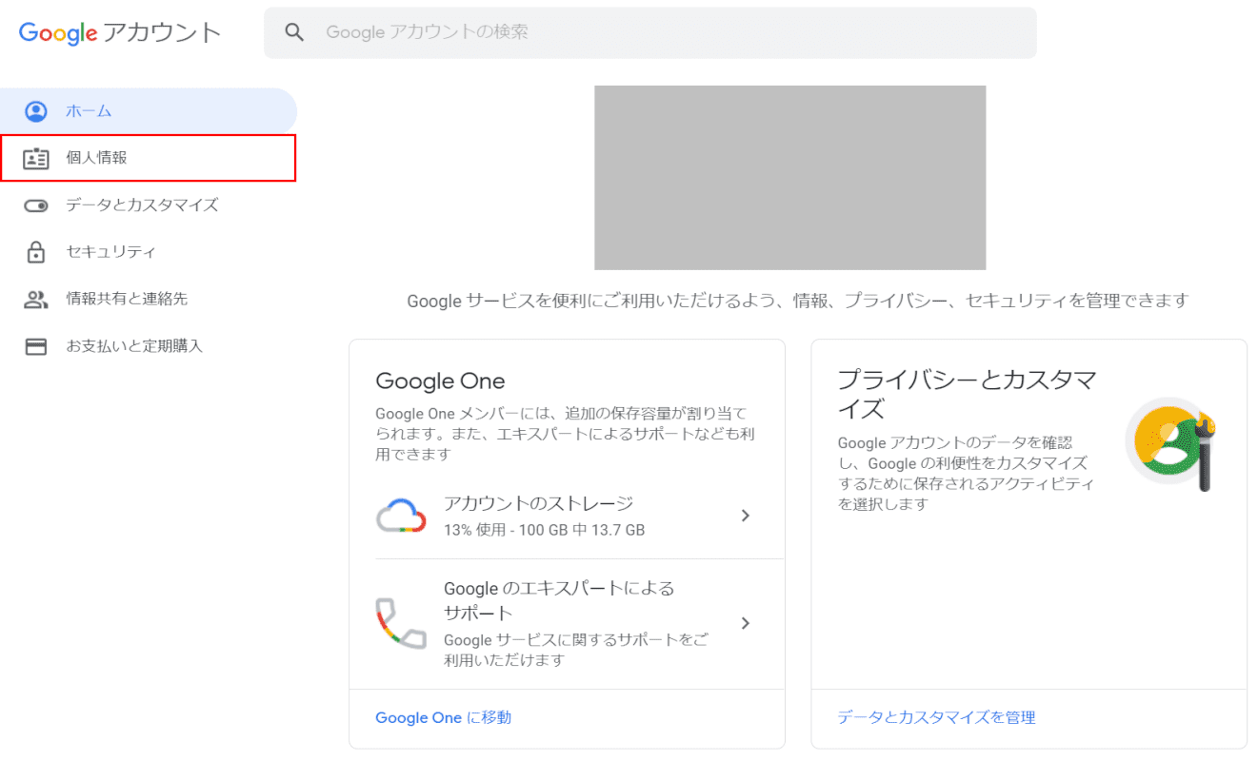Click the データとカスタマイズ toggle icon
The width and height of the screenshot is (1258, 761).
point(35,205)
